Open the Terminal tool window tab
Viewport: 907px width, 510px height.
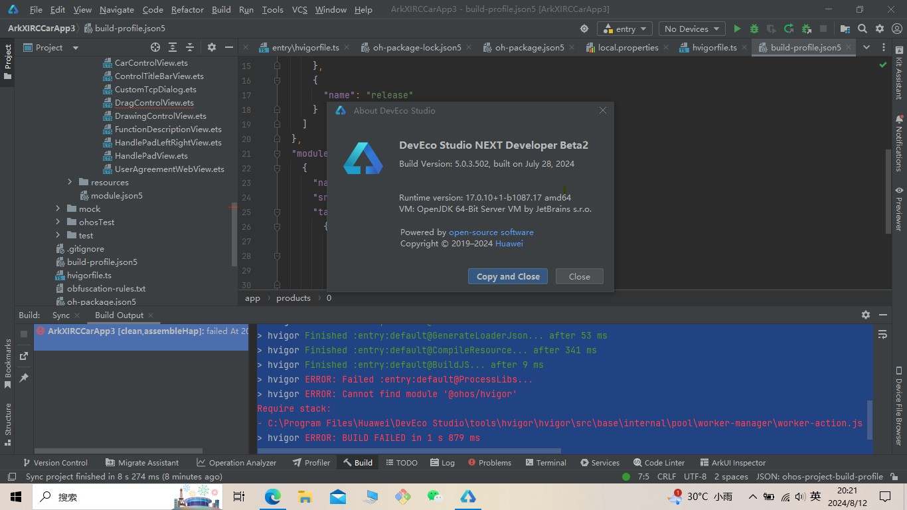(x=545, y=462)
